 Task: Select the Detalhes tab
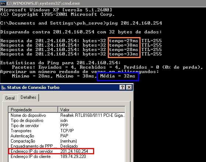tap(28, 97)
